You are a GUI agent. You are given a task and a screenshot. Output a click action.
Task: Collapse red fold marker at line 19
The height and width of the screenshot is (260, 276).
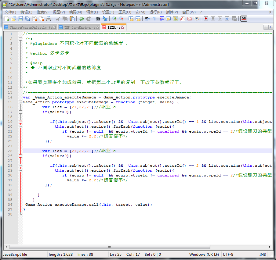point(20,122)
